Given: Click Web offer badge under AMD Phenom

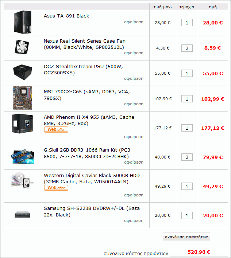Looking at the screenshot, I should pos(56,129).
